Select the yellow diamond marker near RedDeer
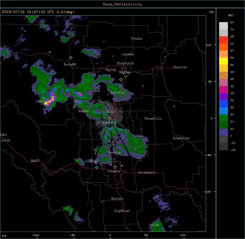245x239 pixels. tap(121, 80)
